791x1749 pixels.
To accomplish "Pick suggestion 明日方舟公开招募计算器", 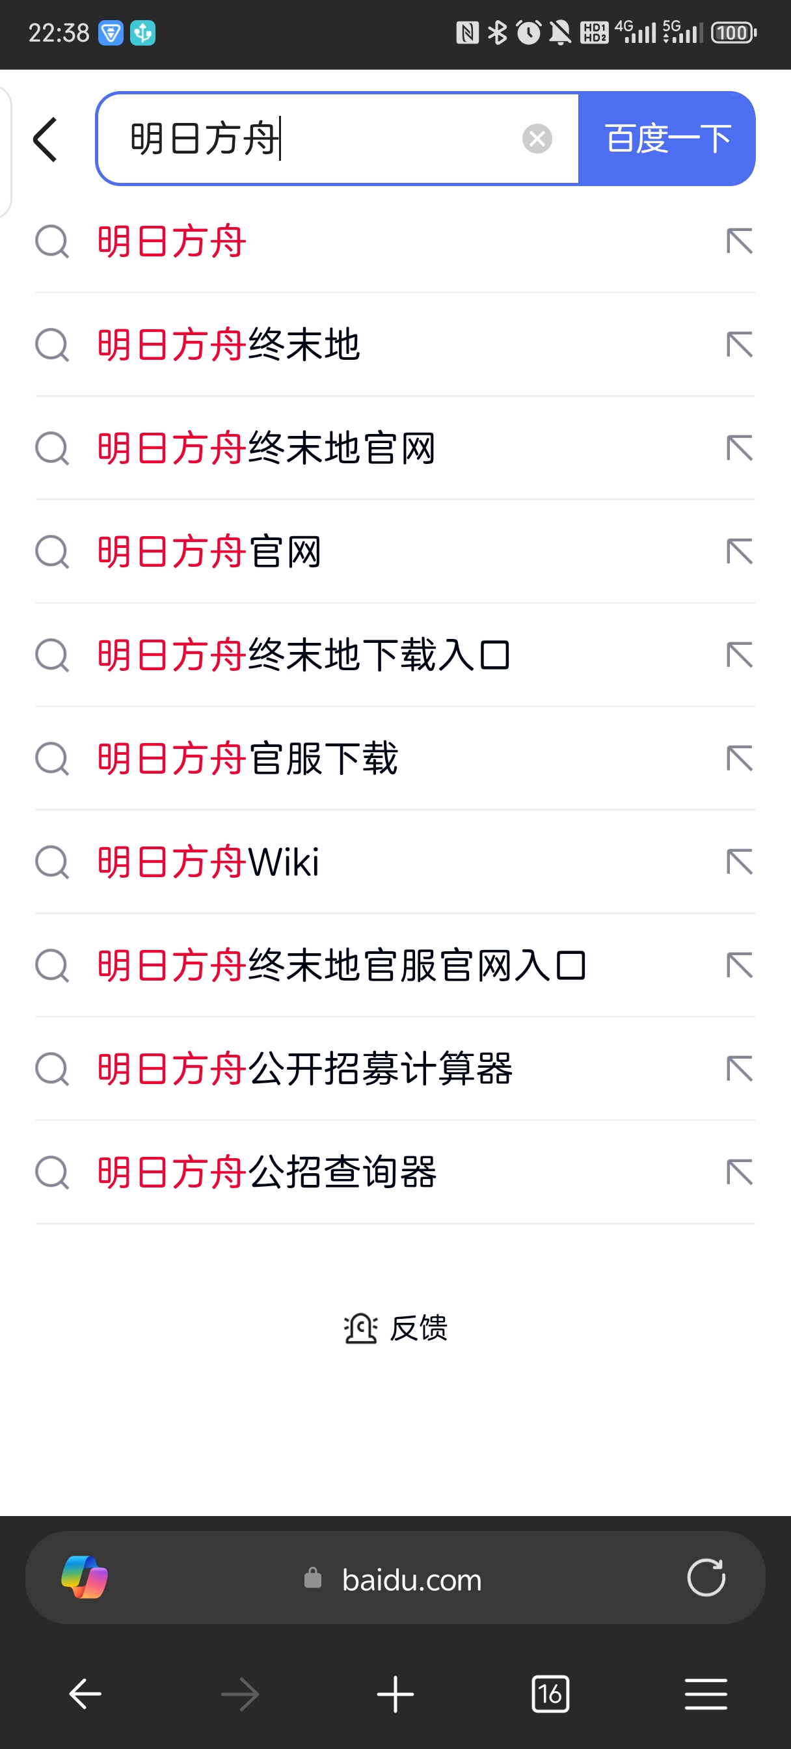I will pyautogui.click(x=305, y=1068).
